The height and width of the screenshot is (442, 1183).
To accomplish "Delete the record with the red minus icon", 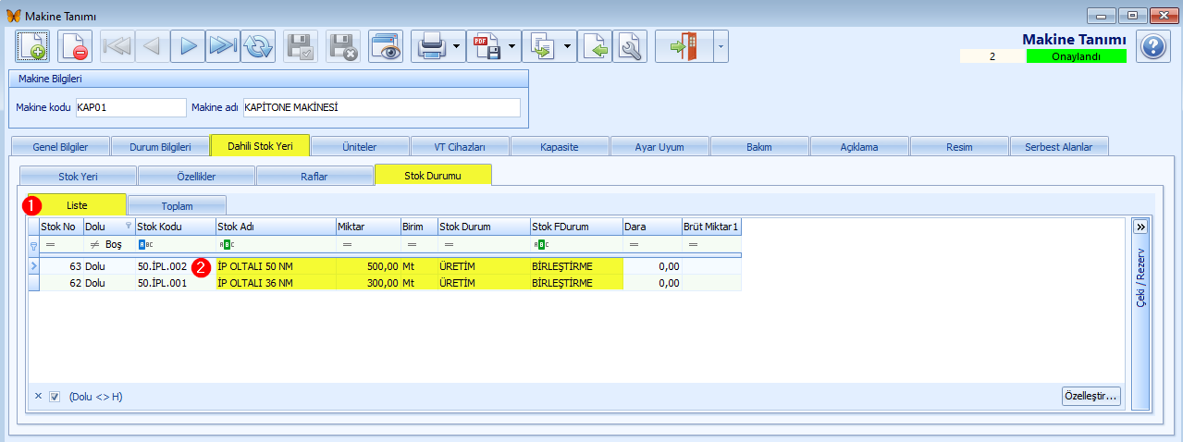I will coord(75,46).
